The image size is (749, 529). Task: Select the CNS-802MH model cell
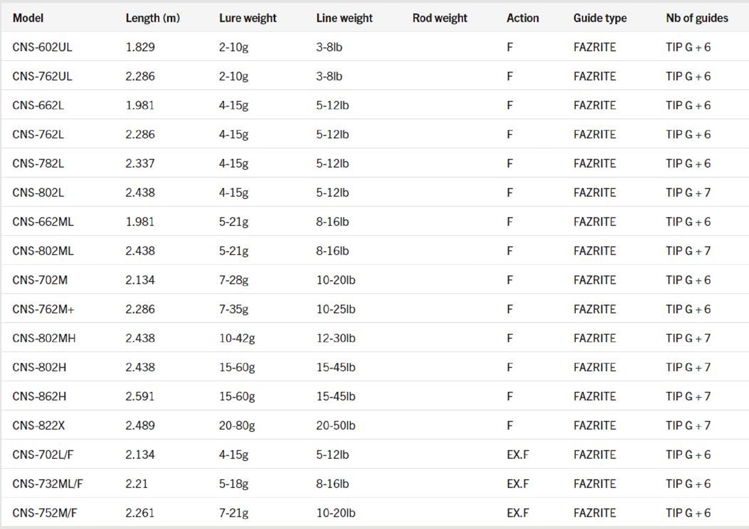point(44,338)
